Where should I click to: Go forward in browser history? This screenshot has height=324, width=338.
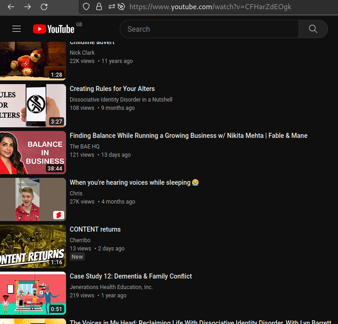pyautogui.click(x=28, y=7)
